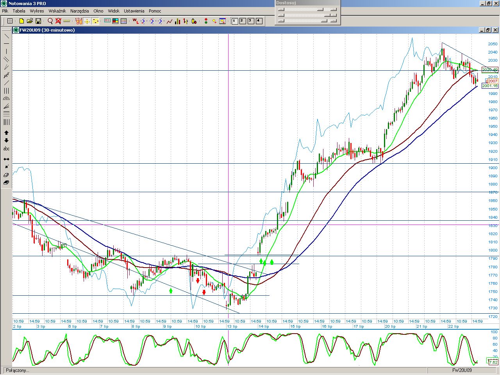The height and width of the screenshot is (375, 500).
Task: Switch to workspace layout button 3
Action: click(x=251, y=21)
